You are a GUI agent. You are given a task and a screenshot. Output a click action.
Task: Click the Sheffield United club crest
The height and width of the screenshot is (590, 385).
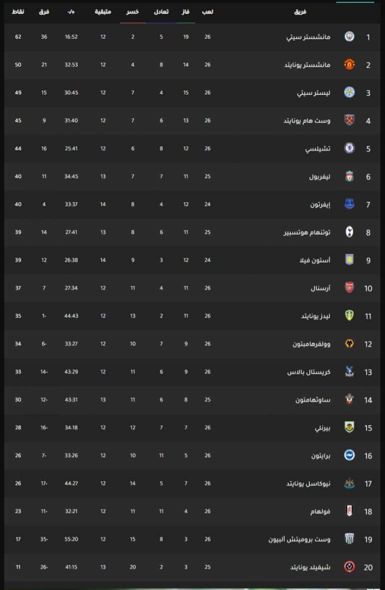pyautogui.click(x=349, y=567)
